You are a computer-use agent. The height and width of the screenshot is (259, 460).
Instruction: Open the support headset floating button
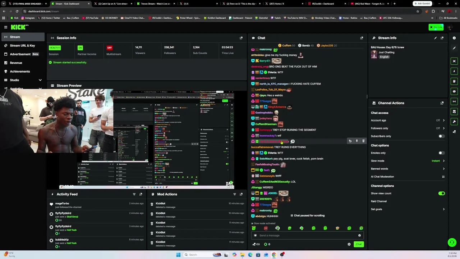(452, 242)
